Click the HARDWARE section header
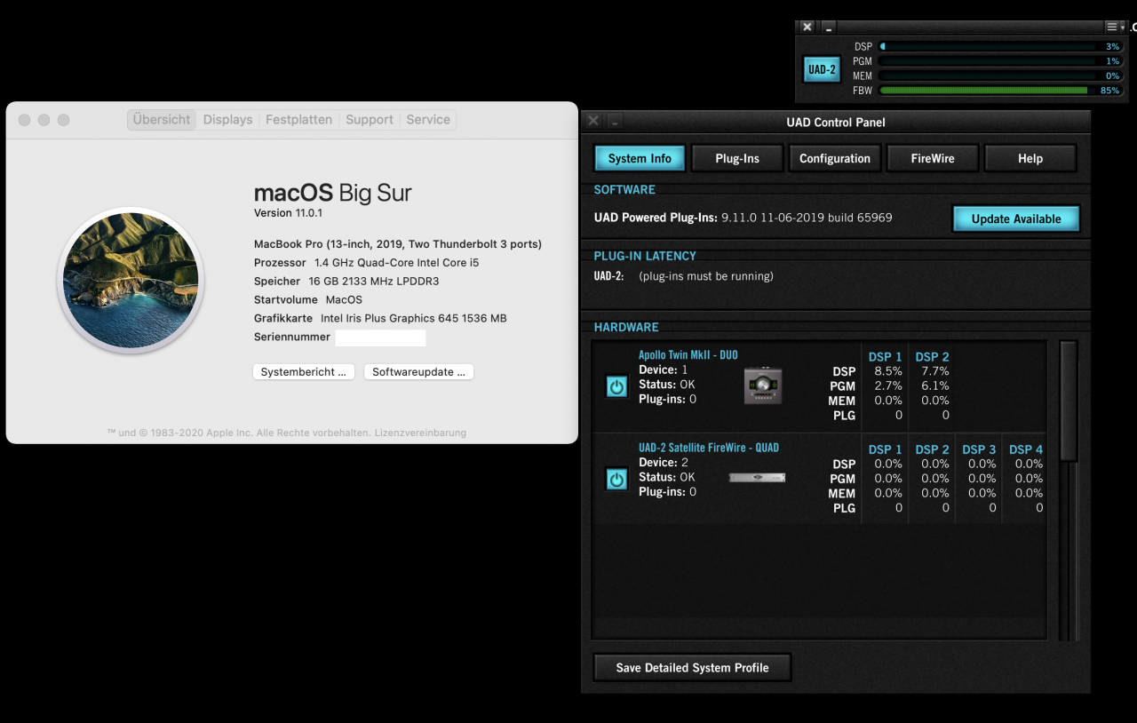The width and height of the screenshot is (1137, 723). 626,328
